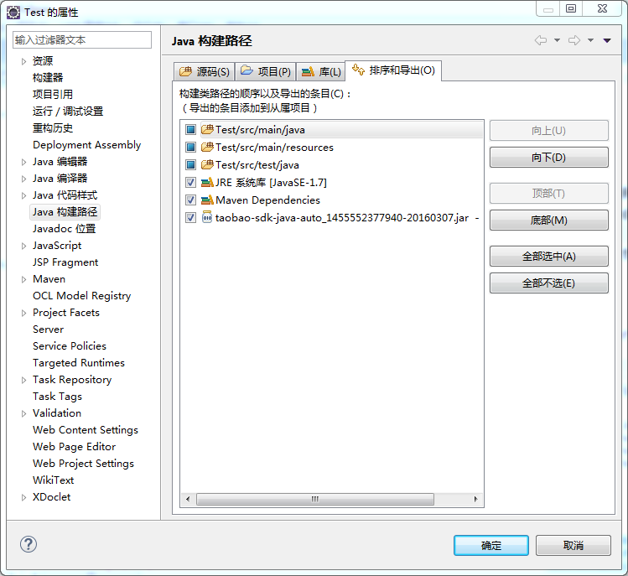Switch to the 项目(P) tab
628x576 pixels.
pyautogui.click(x=266, y=72)
